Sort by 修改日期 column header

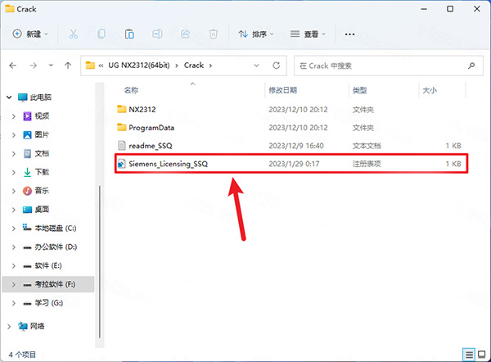point(283,90)
